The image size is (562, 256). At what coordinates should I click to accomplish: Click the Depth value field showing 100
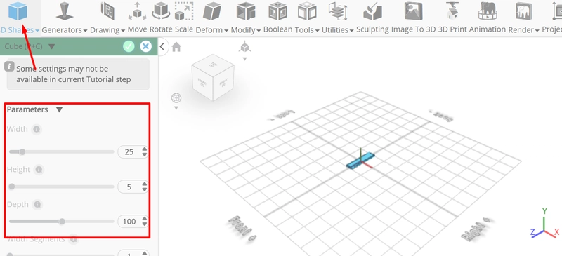click(x=129, y=222)
